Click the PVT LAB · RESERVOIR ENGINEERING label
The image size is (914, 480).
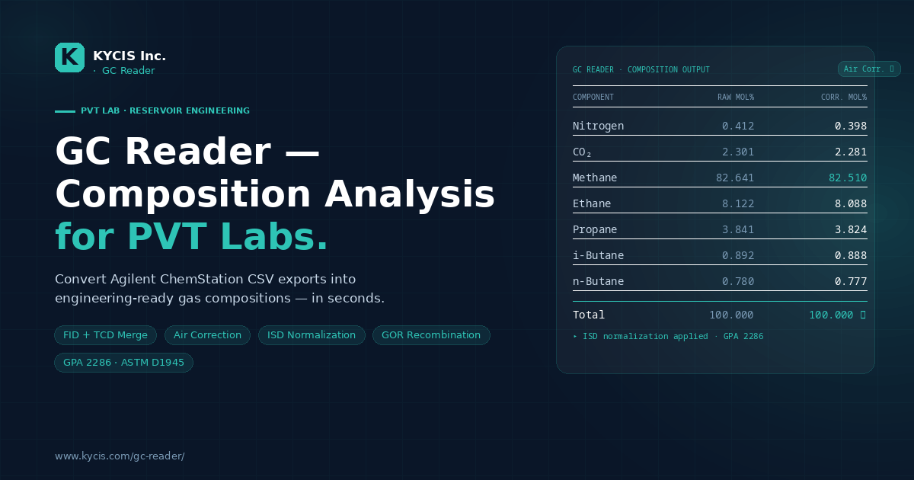(x=165, y=110)
